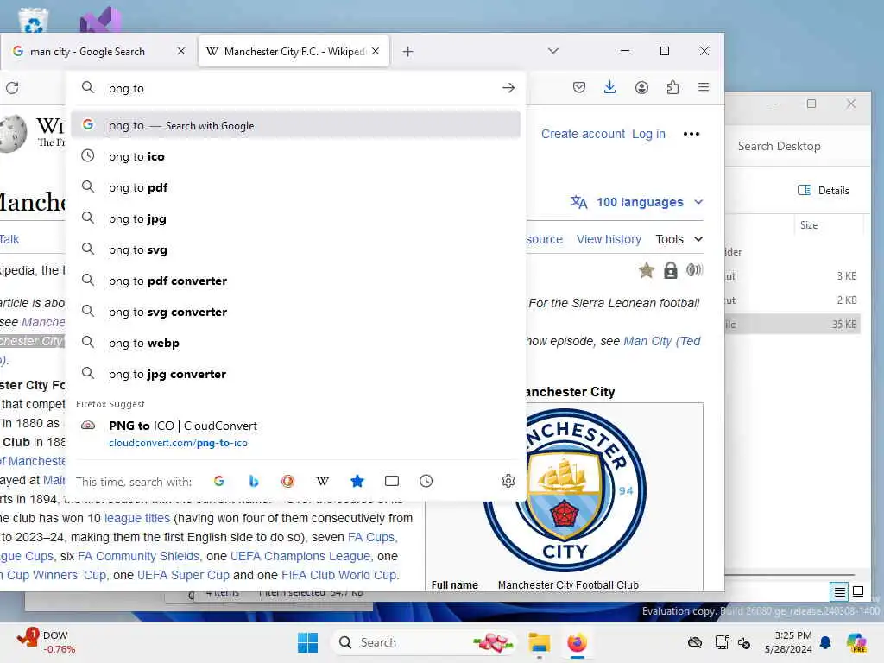Open Firefox extensions icon
The width and height of the screenshot is (884, 663).
672,87
